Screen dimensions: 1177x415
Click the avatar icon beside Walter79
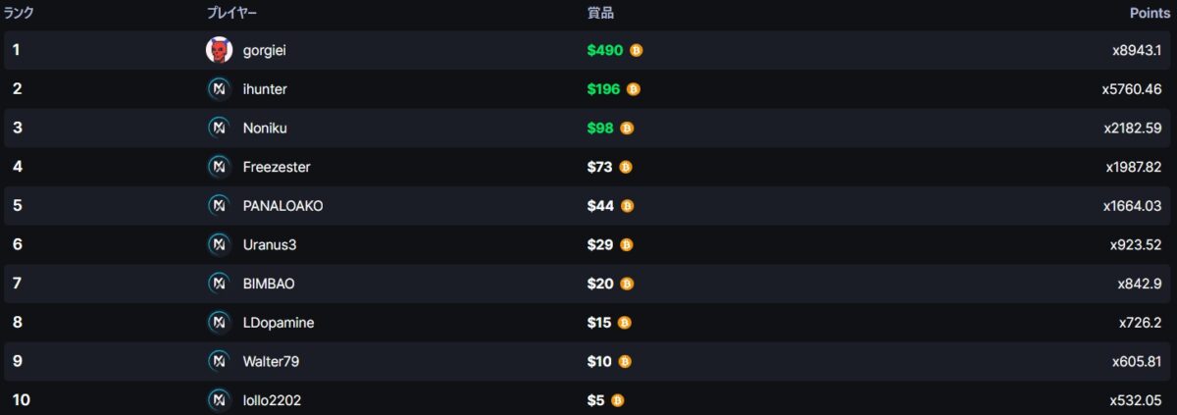pyautogui.click(x=219, y=361)
